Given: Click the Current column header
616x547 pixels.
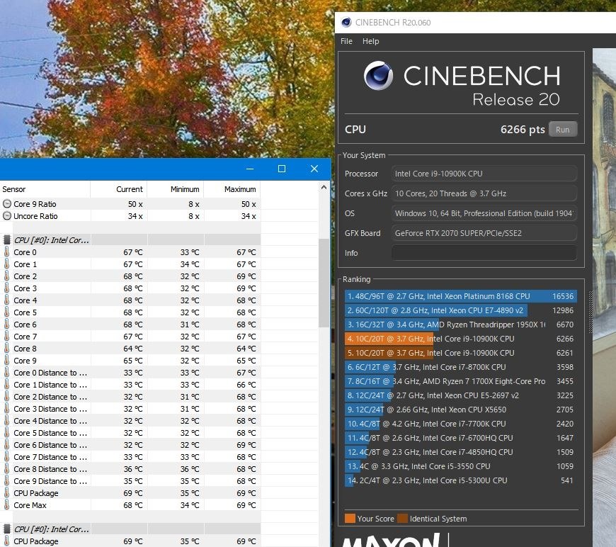Looking at the screenshot, I should coord(119,189).
